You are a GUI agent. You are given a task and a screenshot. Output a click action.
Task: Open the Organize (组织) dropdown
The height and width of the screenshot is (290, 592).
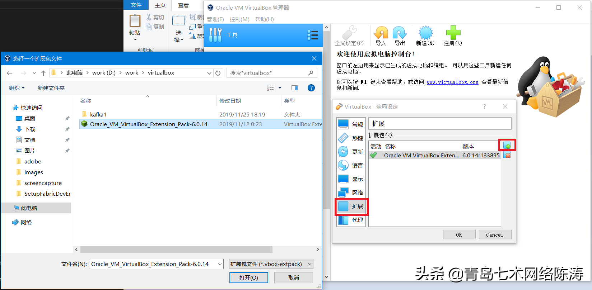pos(17,88)
